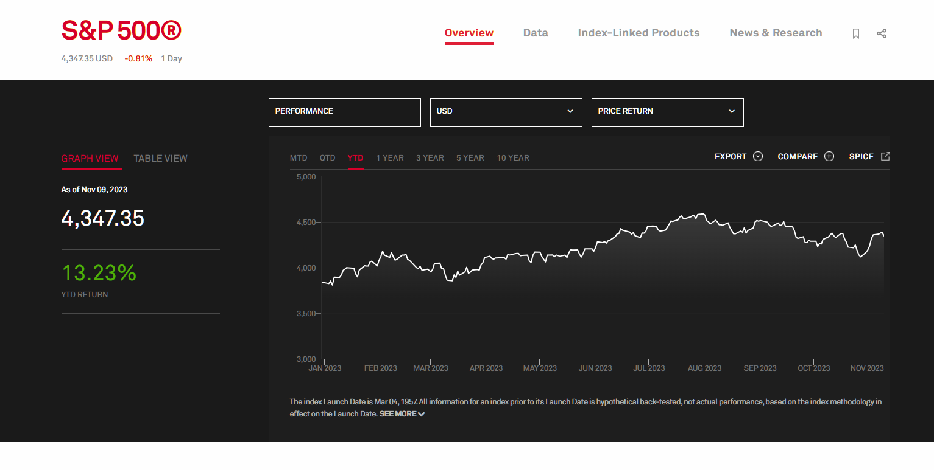Choose the 10 YEAR time range

(513, 157)
